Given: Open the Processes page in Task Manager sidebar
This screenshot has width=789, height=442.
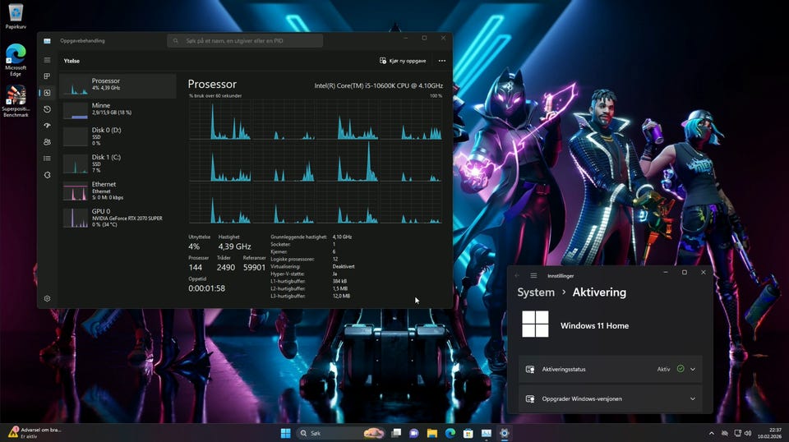Looking at the screenshot, I should pos(47,76).
